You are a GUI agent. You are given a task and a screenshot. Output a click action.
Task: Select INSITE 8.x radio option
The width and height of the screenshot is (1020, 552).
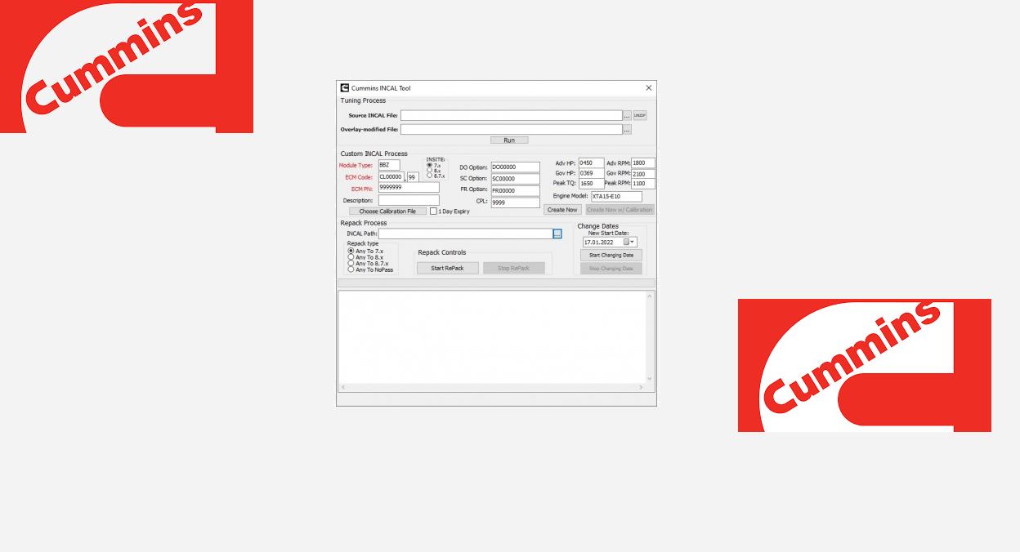(x=430, y=170)
